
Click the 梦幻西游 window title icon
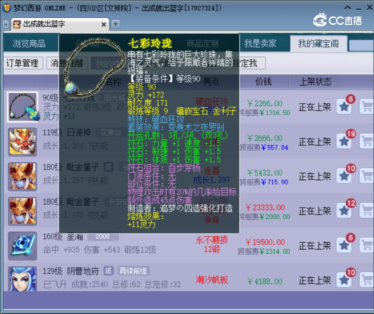click(6, 8)
